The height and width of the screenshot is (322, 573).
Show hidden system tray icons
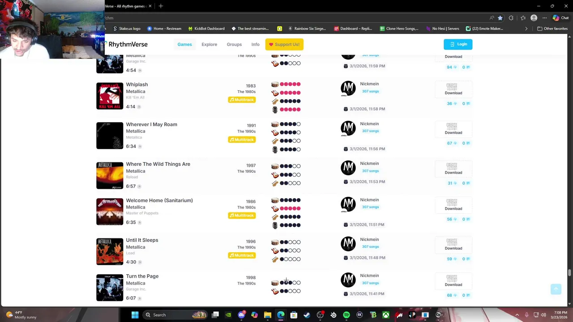517,315
